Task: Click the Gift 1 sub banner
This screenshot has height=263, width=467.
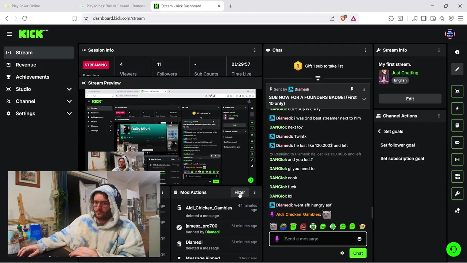Action: pyautogui.click(x=318, y=66)
